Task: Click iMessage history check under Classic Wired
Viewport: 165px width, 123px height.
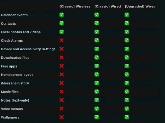Action: [x=97, y=83]
